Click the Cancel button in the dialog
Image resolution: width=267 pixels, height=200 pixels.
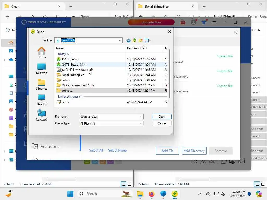(x=162, y=123)
